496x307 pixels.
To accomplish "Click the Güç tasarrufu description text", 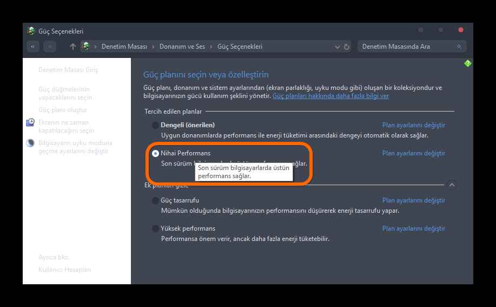I will pyautogui.click(x=280, y=211).
